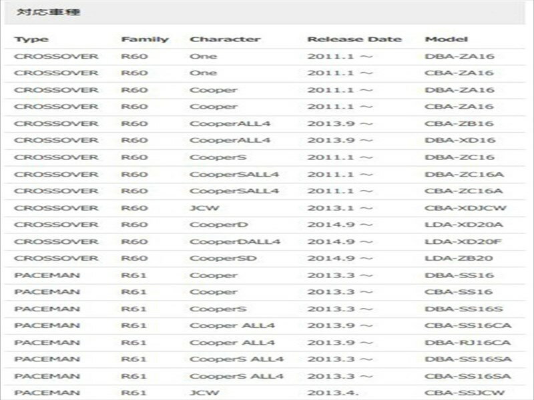Select the CBA-ZB16 model cell
The width and height of the screenshot is (534, 400).
pyautogui.click(x=459, y=123)
